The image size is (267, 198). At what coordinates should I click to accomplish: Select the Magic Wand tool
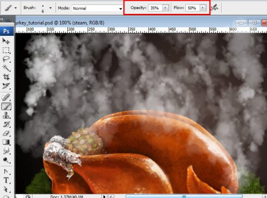(6, 68)
